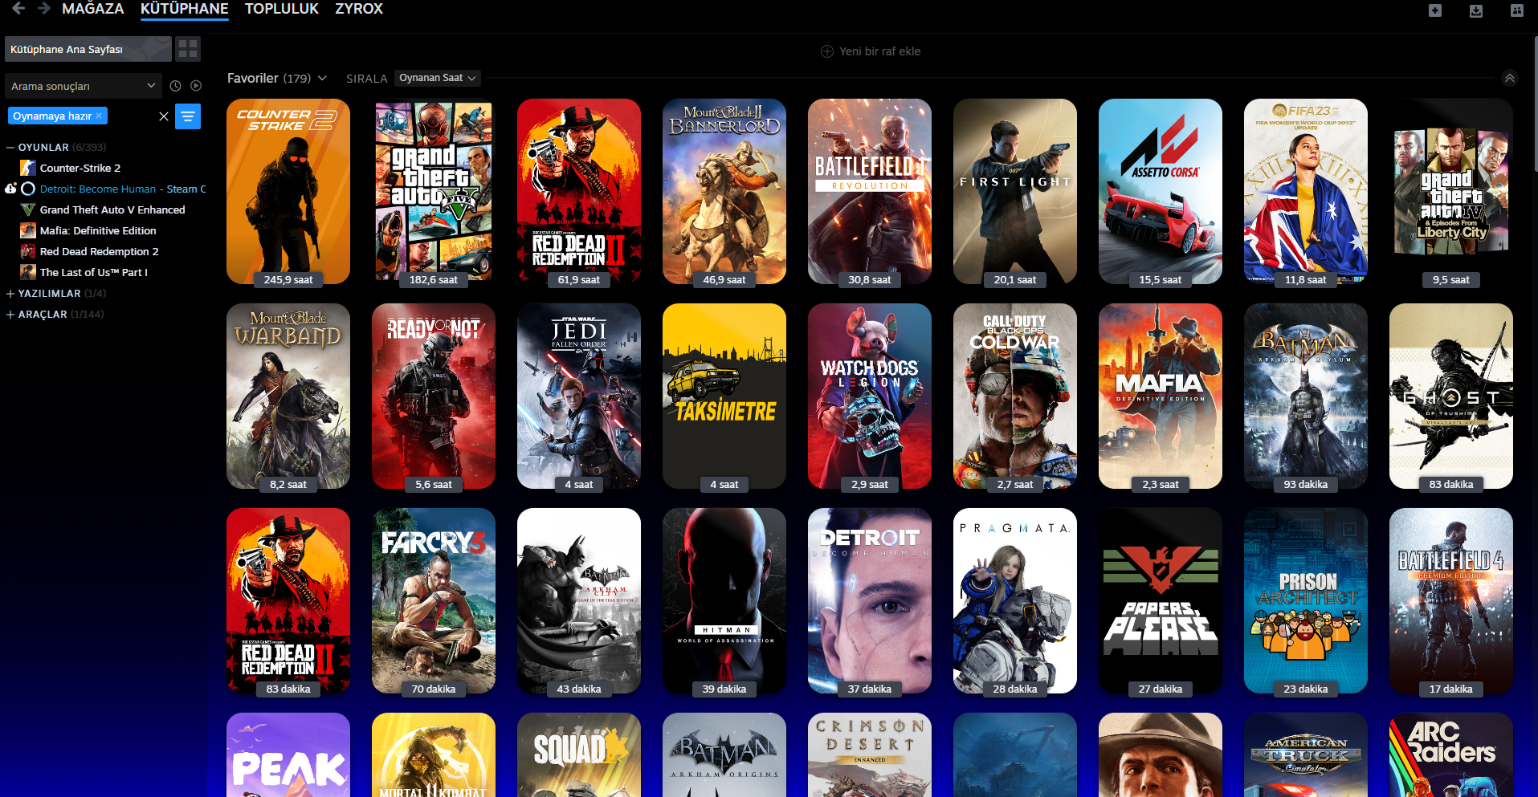Toggle sort by recent activity clock icon
Screen dimensions: 1538x797
point(175,86)
